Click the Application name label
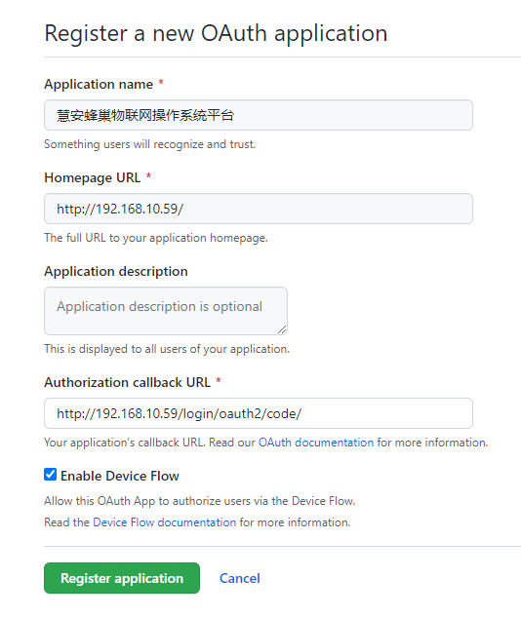 tap(99, 84)
